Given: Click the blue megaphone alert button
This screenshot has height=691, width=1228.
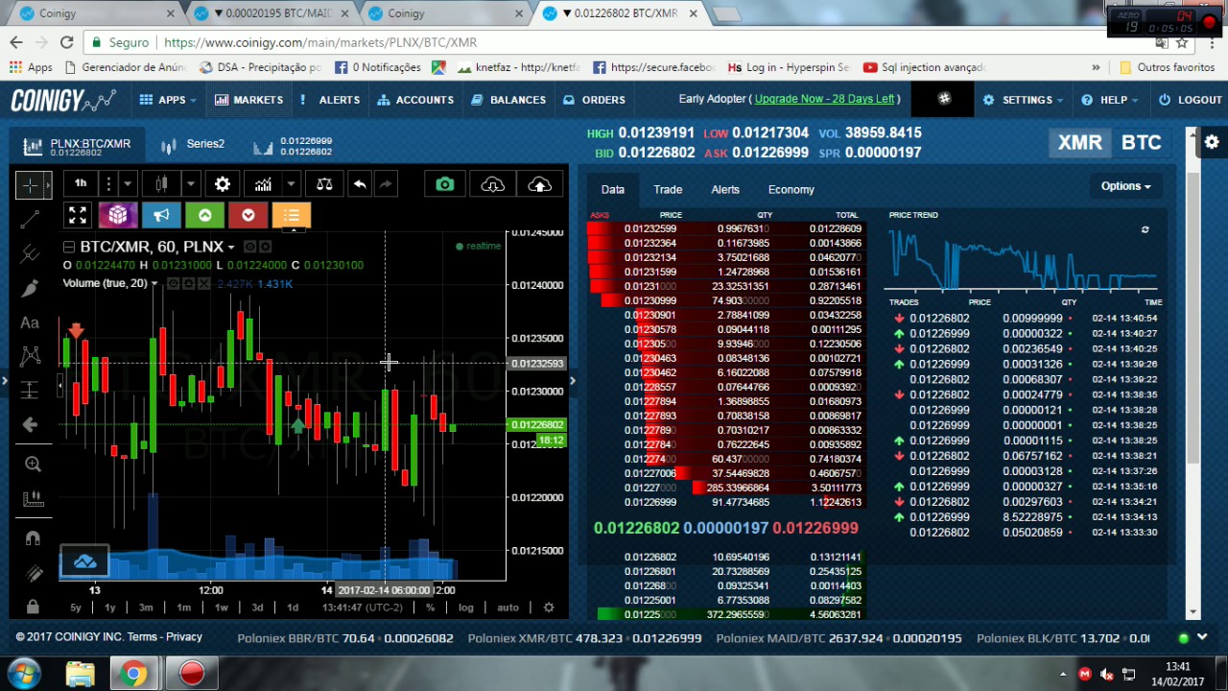Looking at the screenshot, I should (161, 215).
